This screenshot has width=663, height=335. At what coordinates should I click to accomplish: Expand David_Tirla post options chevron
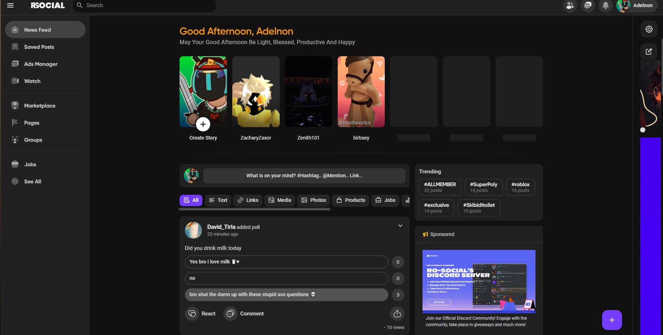pyautogui.click(x=400, y=226)
